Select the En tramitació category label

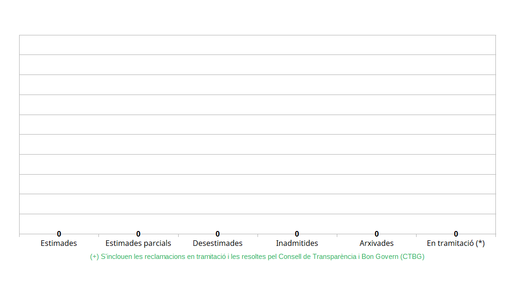(450, 243)
